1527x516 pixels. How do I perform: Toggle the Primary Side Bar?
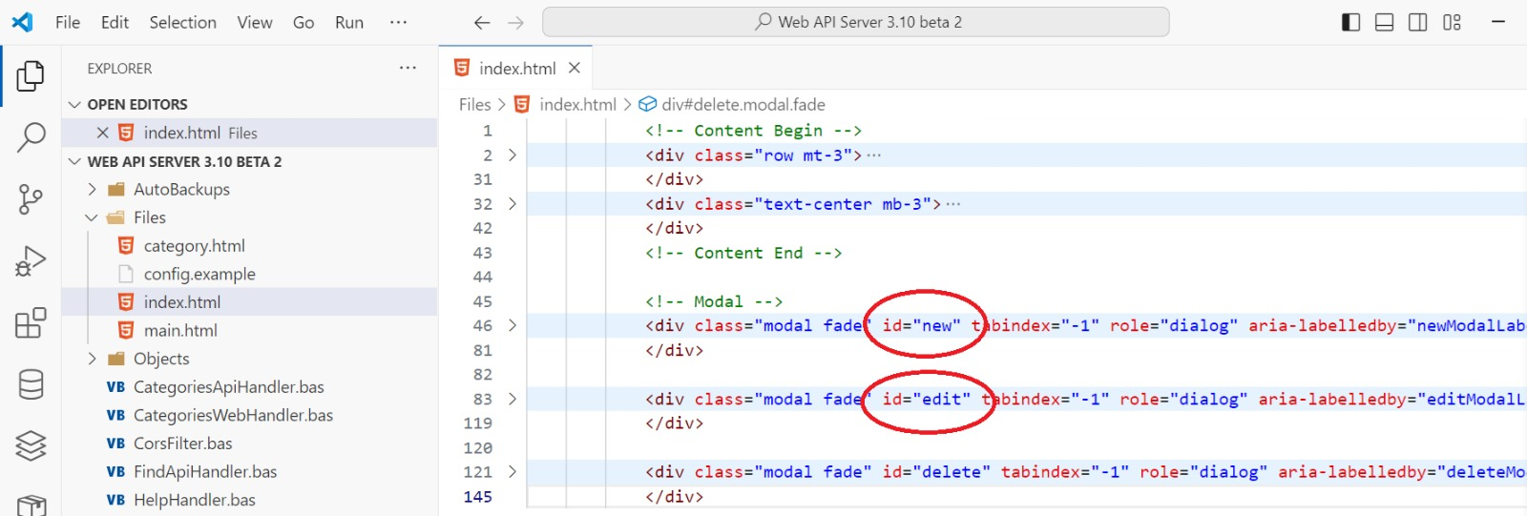point(1350,22)
